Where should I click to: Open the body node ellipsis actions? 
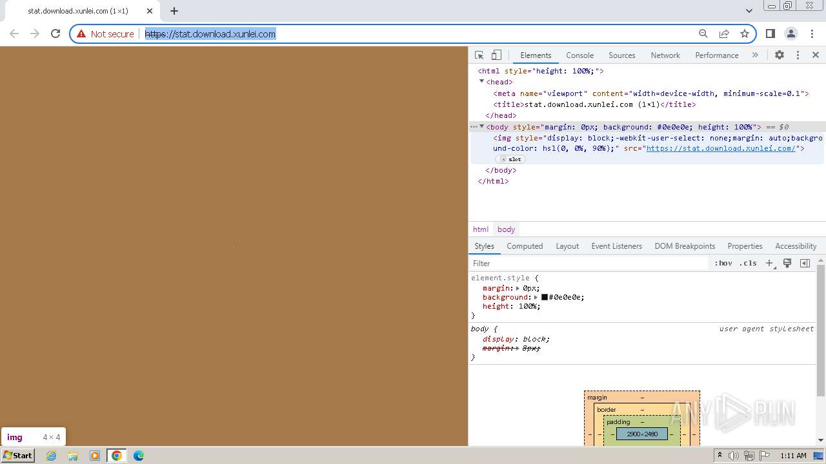pos(474,127)
